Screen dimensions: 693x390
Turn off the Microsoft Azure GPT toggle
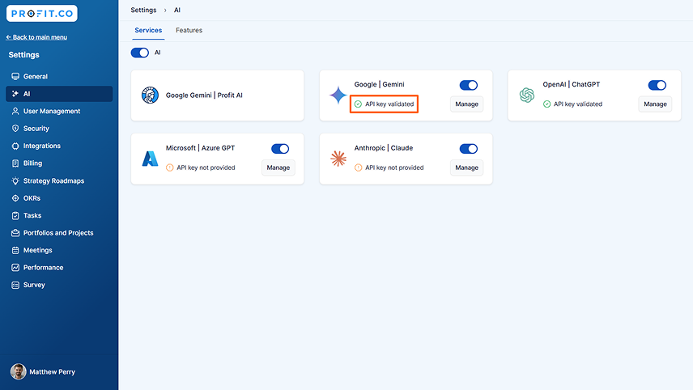pyautogui.click(x=280, y=149)
